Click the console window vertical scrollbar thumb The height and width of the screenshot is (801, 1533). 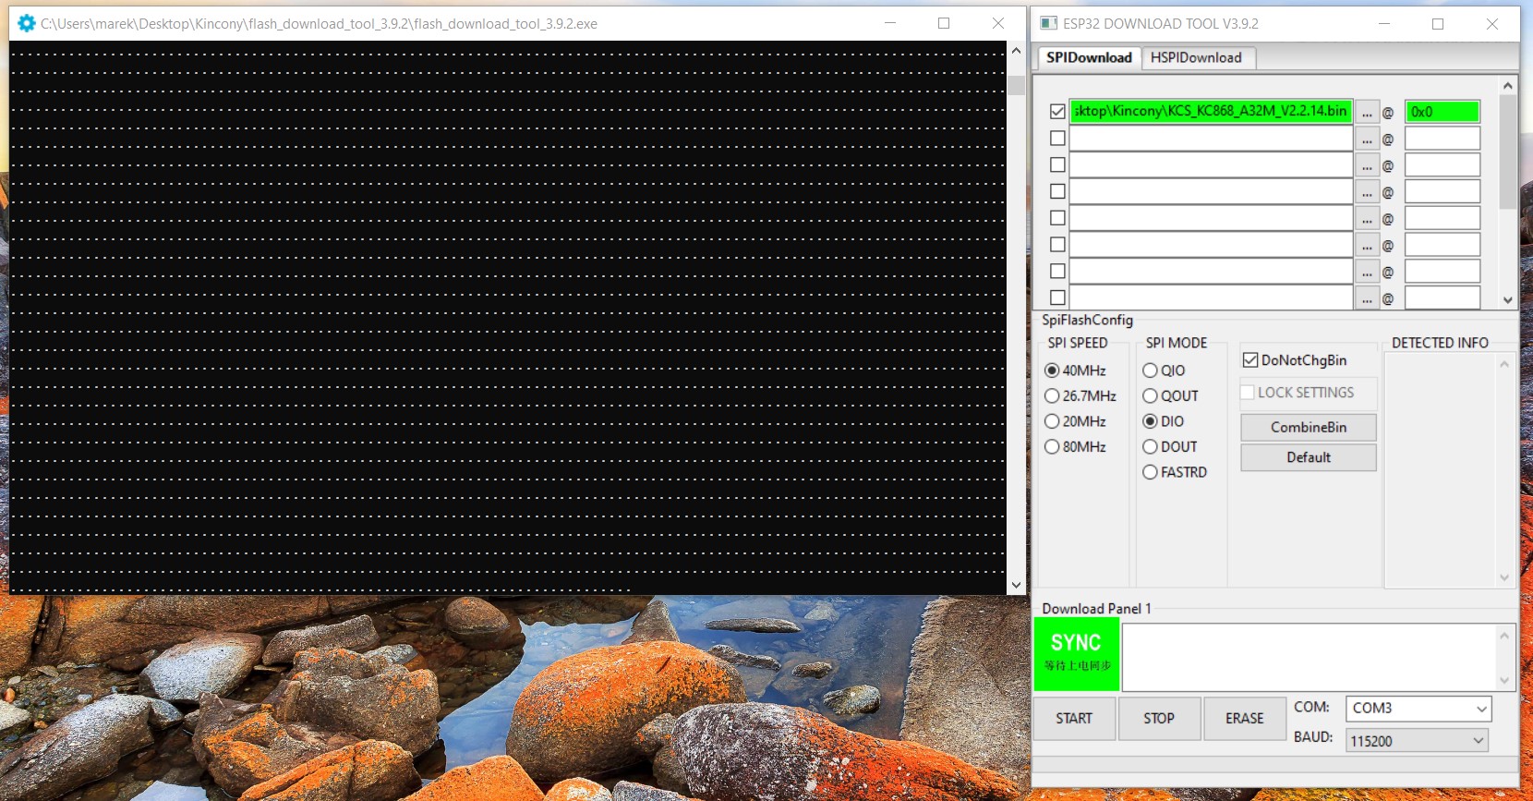[1016, 85]
